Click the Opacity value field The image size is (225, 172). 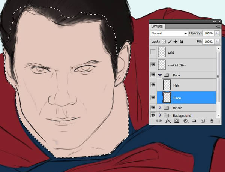208,33
